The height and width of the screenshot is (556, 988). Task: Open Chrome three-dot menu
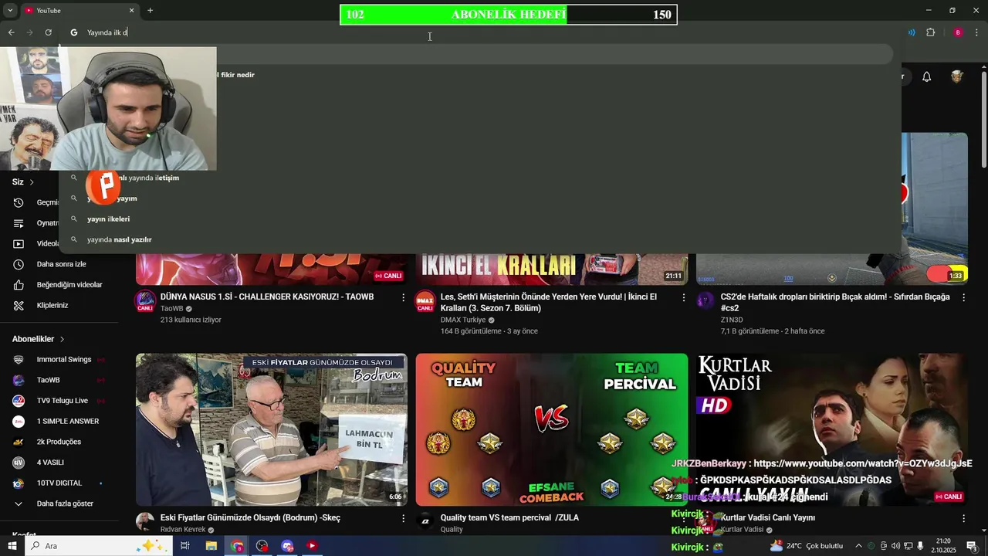(977, 32)
